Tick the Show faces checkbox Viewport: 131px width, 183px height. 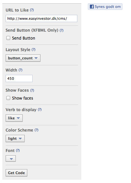[x=8, y=98]
